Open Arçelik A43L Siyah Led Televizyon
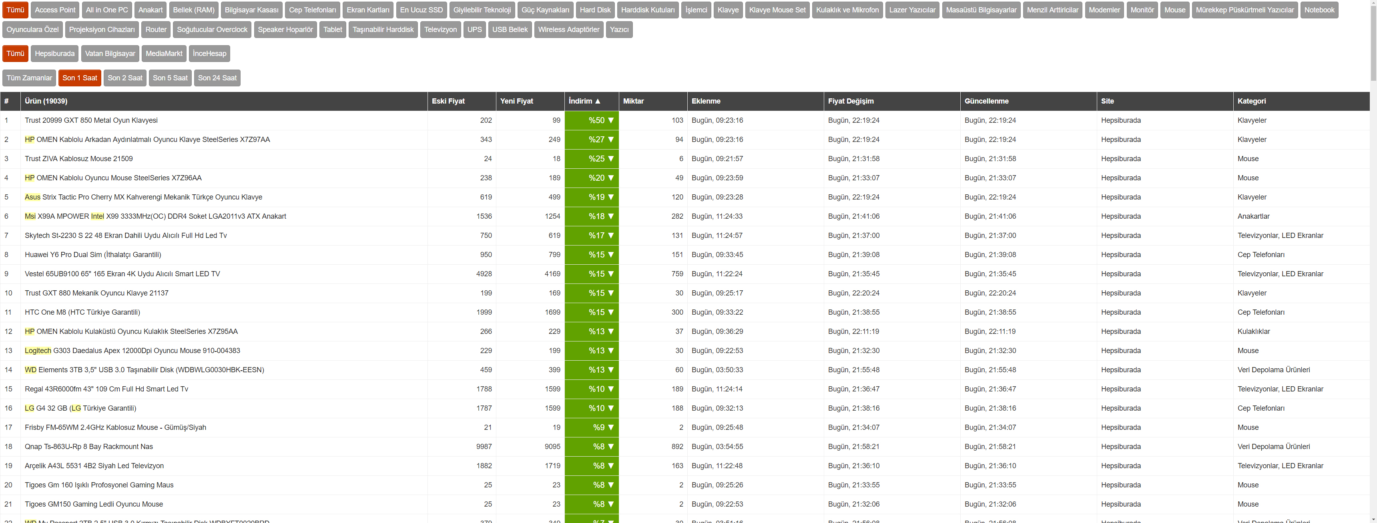1377x523 pixels. [x=94, y=466]
